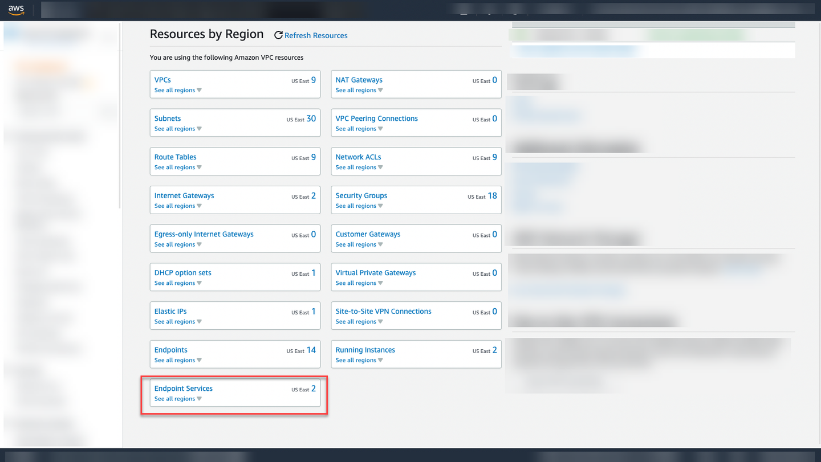Open the Internet Gateways link
The height and width of the screenshot is (462, 821).
(184, 195)
